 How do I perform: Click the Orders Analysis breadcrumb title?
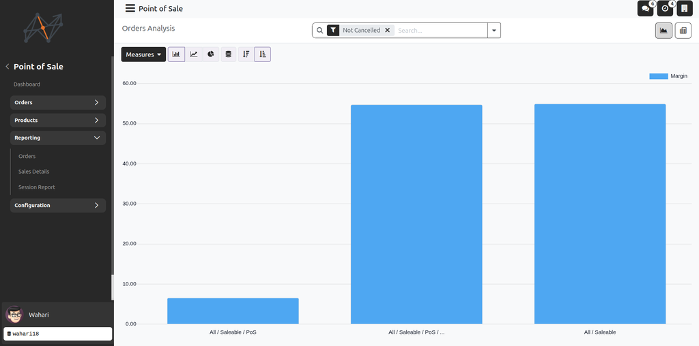click(x=148, y=28)
